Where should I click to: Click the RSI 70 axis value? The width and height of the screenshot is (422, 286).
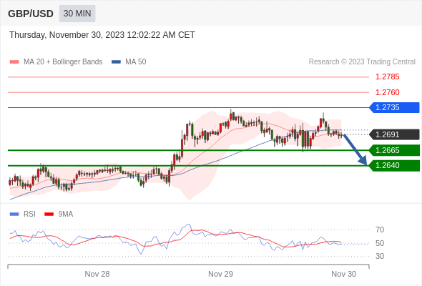coord(380,230)
